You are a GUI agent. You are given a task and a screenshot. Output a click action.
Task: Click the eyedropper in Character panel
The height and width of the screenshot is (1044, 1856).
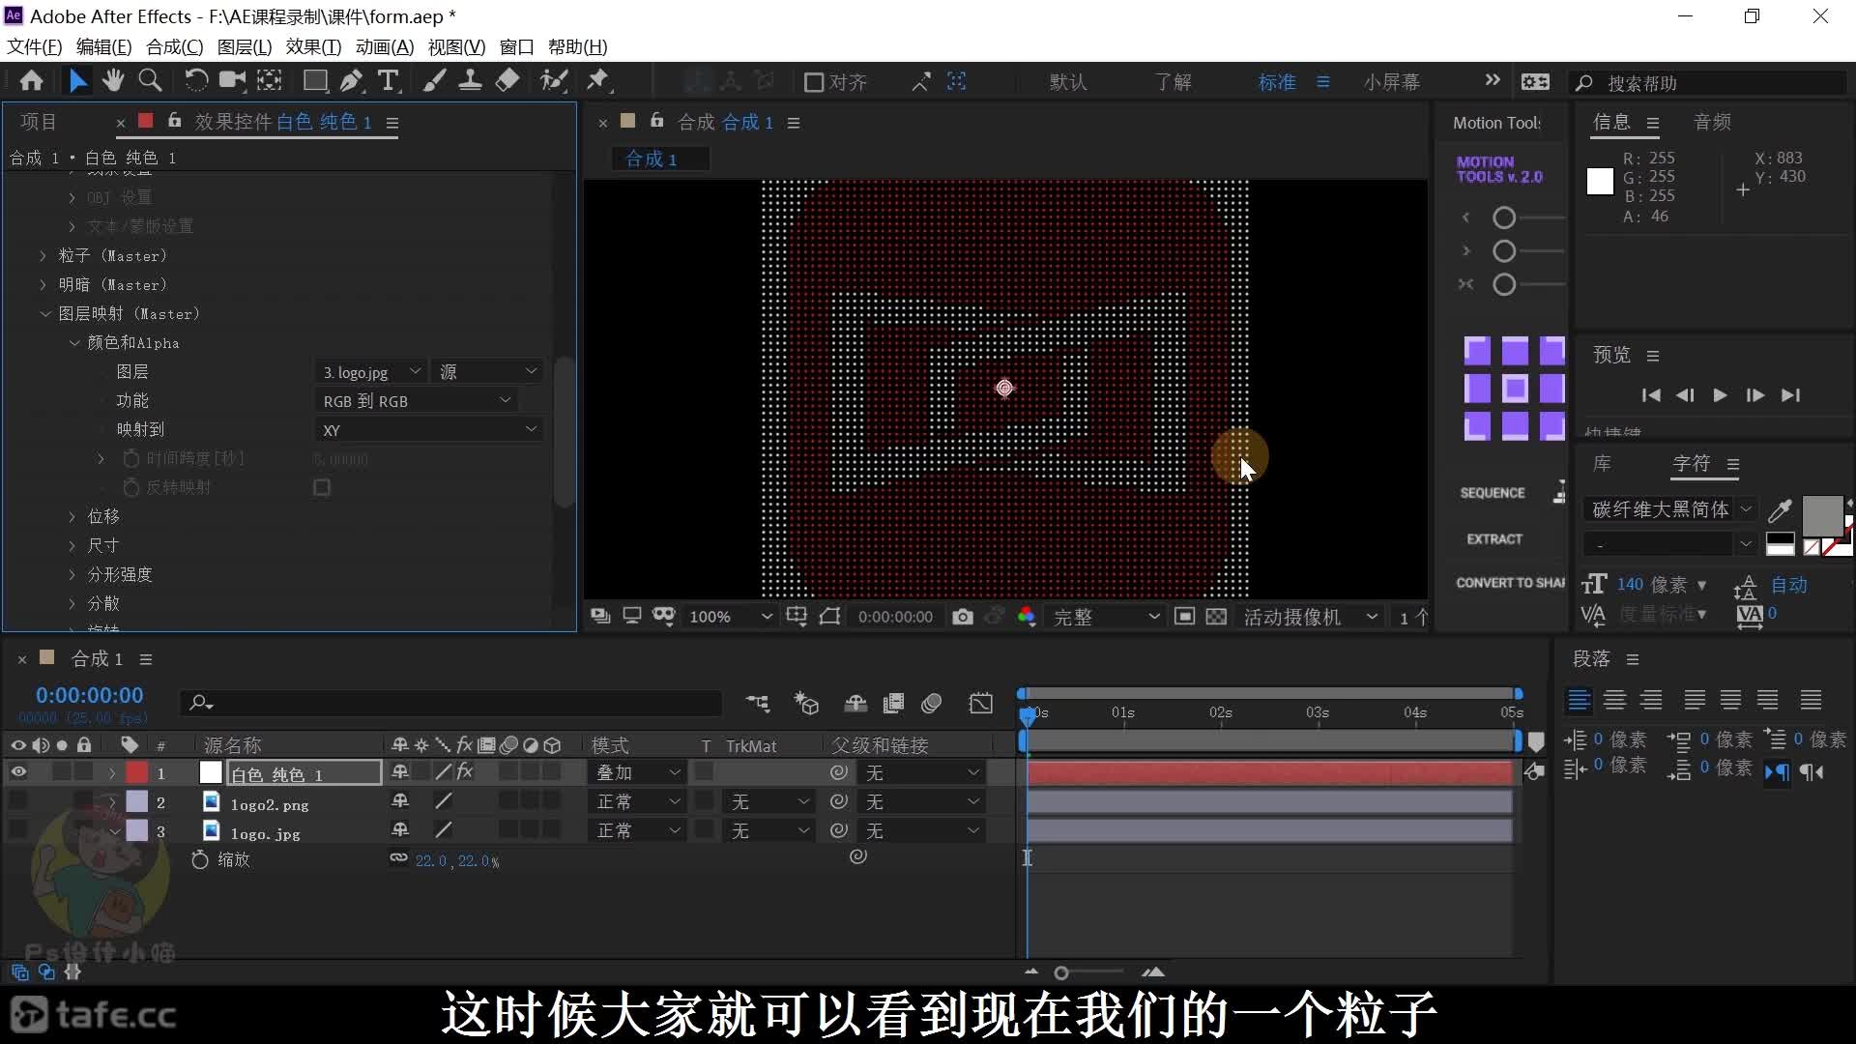tap(1780, 509)
